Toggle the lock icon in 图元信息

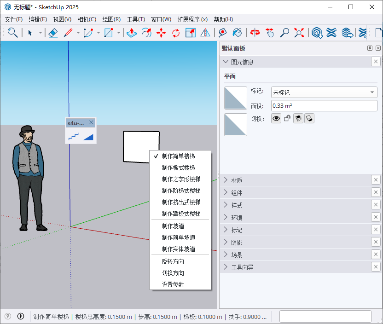tap(286, 118)
